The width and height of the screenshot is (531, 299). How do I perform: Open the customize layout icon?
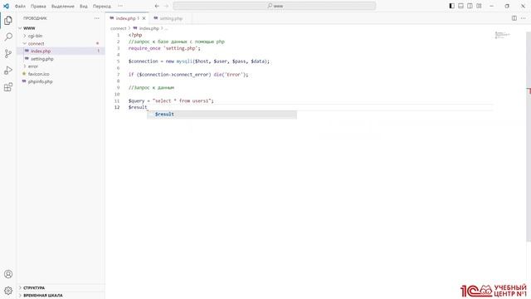(x=479, y=6)
